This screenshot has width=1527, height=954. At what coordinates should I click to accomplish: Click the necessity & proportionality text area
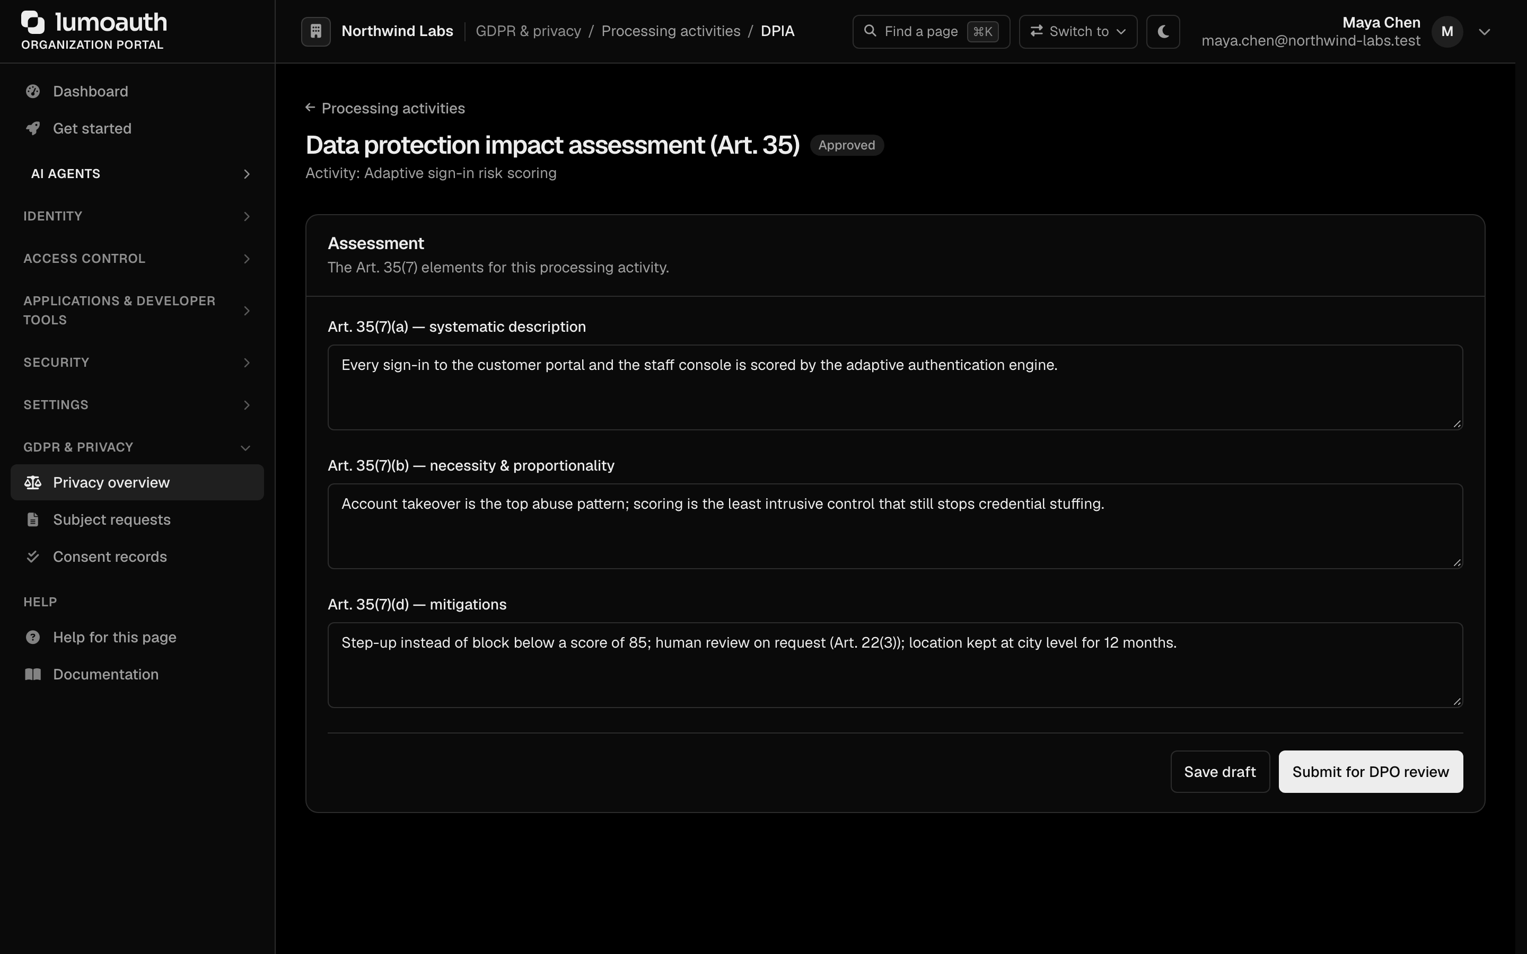pyautogui.click(x=895, y=526)
